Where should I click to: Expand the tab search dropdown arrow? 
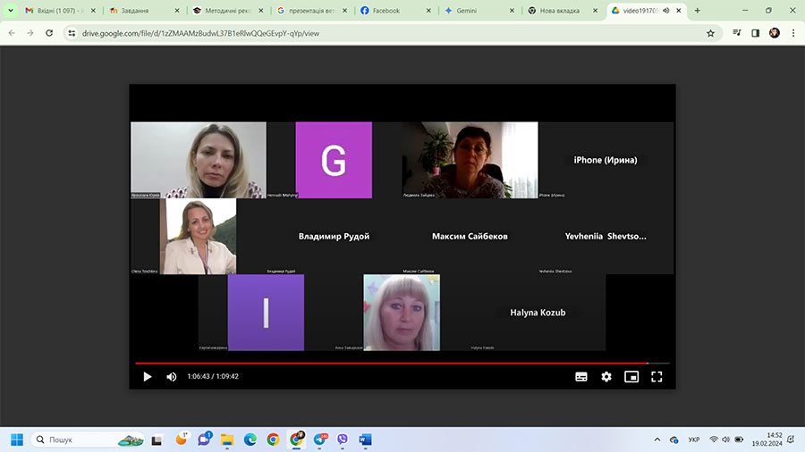[x=10, y=11]
